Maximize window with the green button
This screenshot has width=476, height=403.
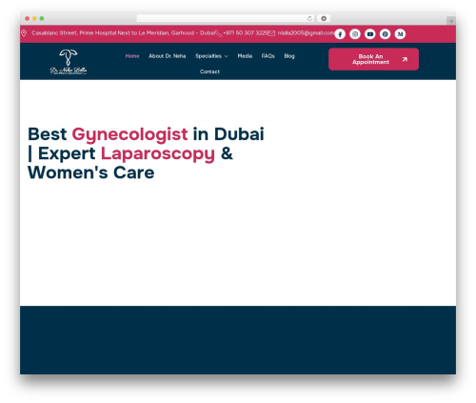coord(42,18)
